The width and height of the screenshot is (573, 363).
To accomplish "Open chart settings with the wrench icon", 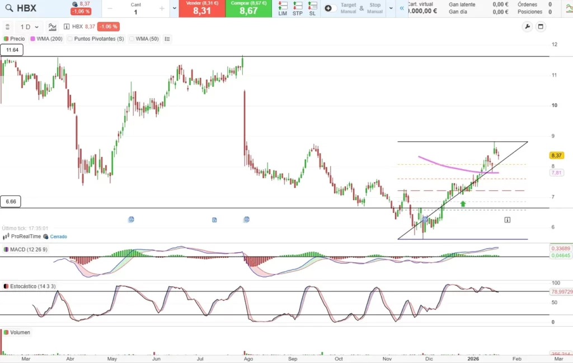I will point(527,26).
